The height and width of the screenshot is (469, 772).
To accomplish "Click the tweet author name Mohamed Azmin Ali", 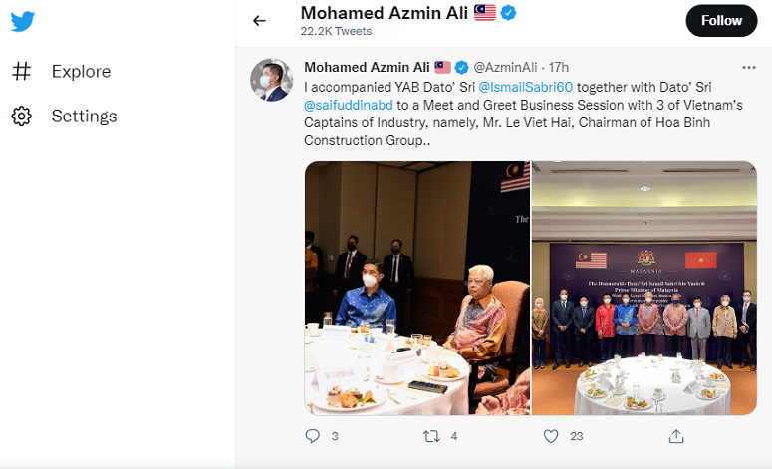I will point(366,67).
